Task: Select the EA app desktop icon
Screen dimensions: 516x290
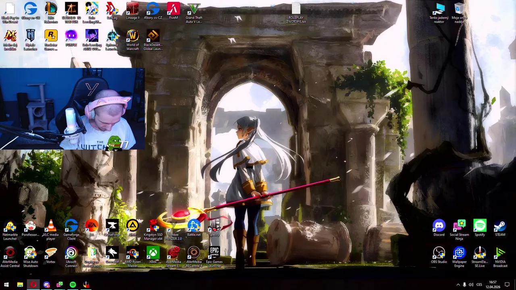Action: pyautogui.click(x=92, y=229)
